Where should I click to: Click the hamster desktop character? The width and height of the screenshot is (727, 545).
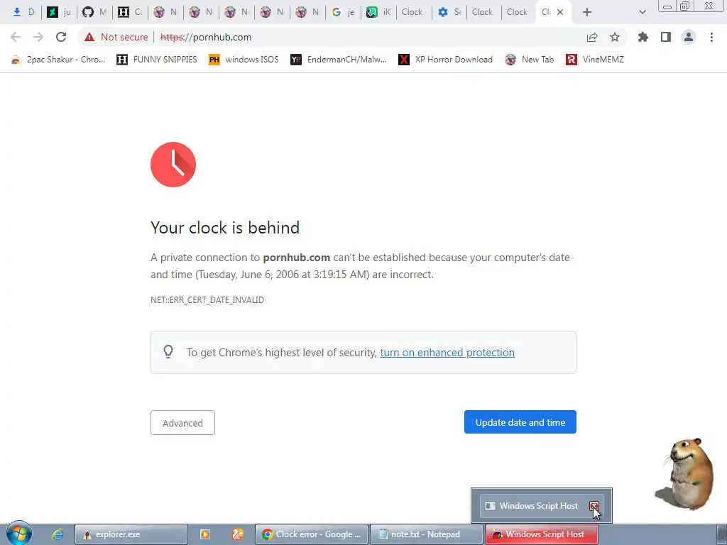point(687,473)
